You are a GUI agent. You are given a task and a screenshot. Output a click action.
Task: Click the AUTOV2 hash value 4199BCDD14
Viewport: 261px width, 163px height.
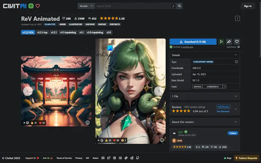click(213, 86)
